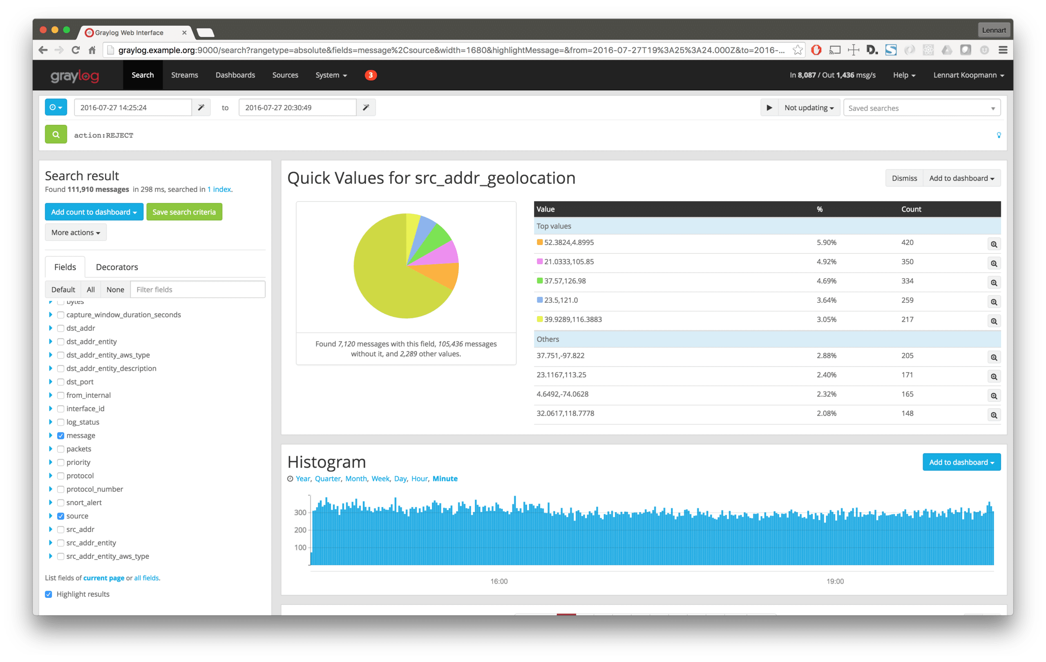Start auto-updating with the play button

[769, 108]
